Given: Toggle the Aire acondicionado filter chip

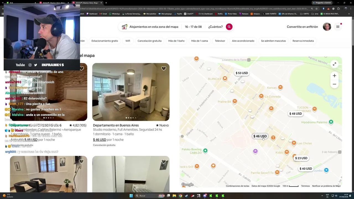Looking at the screenshot, I should 243,41.
